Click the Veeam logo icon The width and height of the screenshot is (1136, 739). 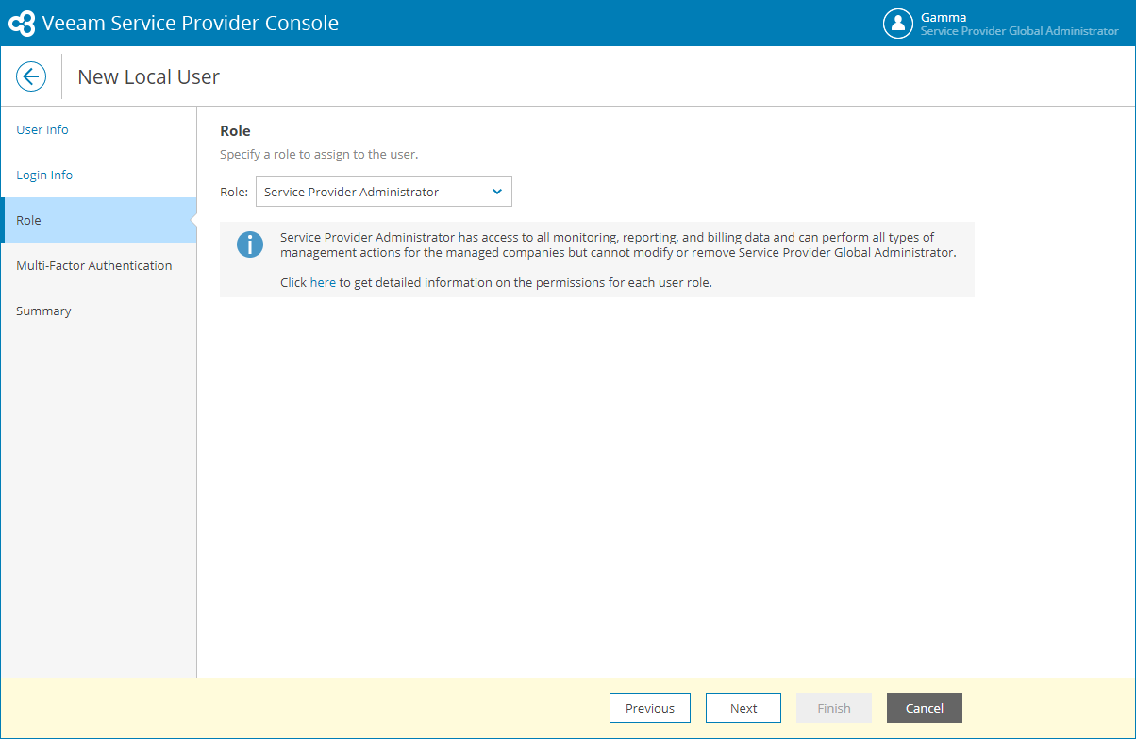(22, 24)
